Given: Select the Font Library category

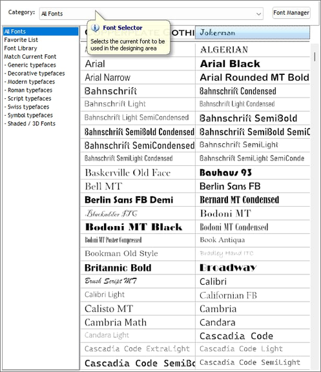Looking at the screenshot, I should 21,48.
